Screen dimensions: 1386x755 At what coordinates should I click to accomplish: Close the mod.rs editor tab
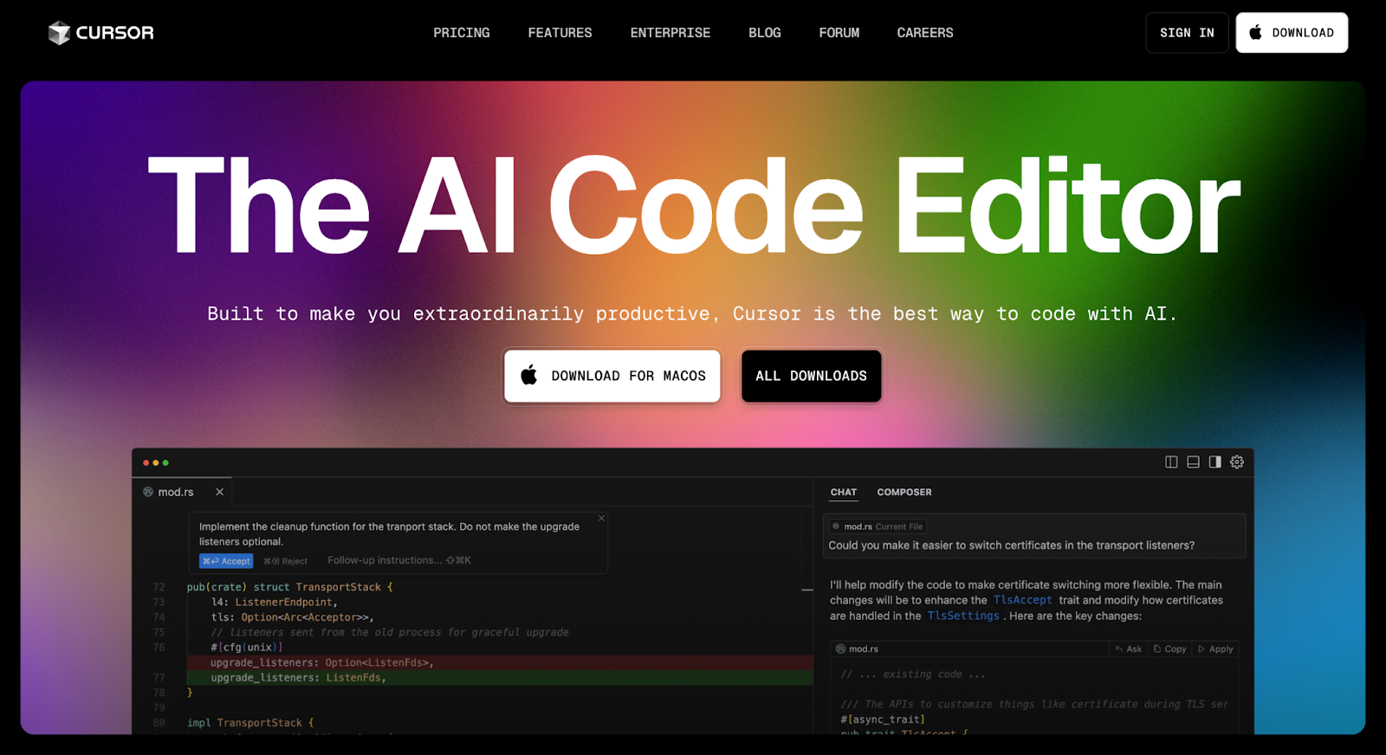click(x=220, y=492)
